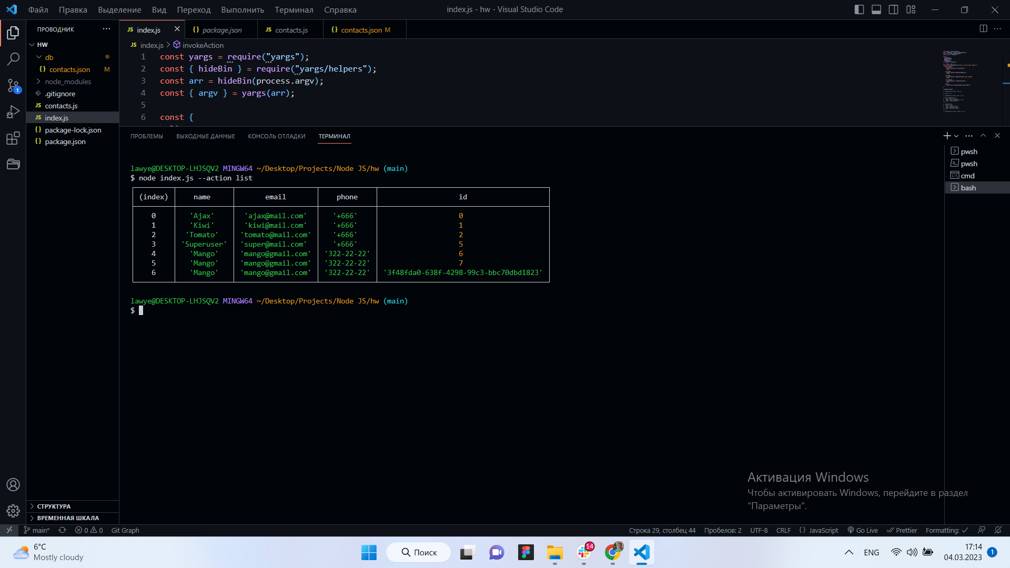Screen dimensions: 1010x568
Task: Open terminal panel more actions ellipsis
Action: click(969, 136)
